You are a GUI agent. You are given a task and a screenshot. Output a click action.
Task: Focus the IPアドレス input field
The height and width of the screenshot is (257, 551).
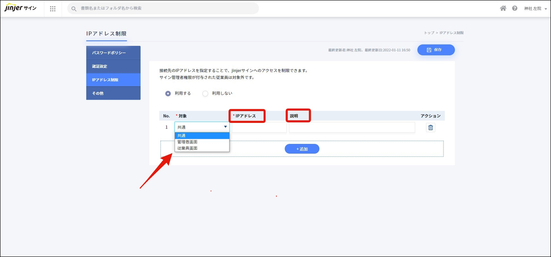pos(259,128)
